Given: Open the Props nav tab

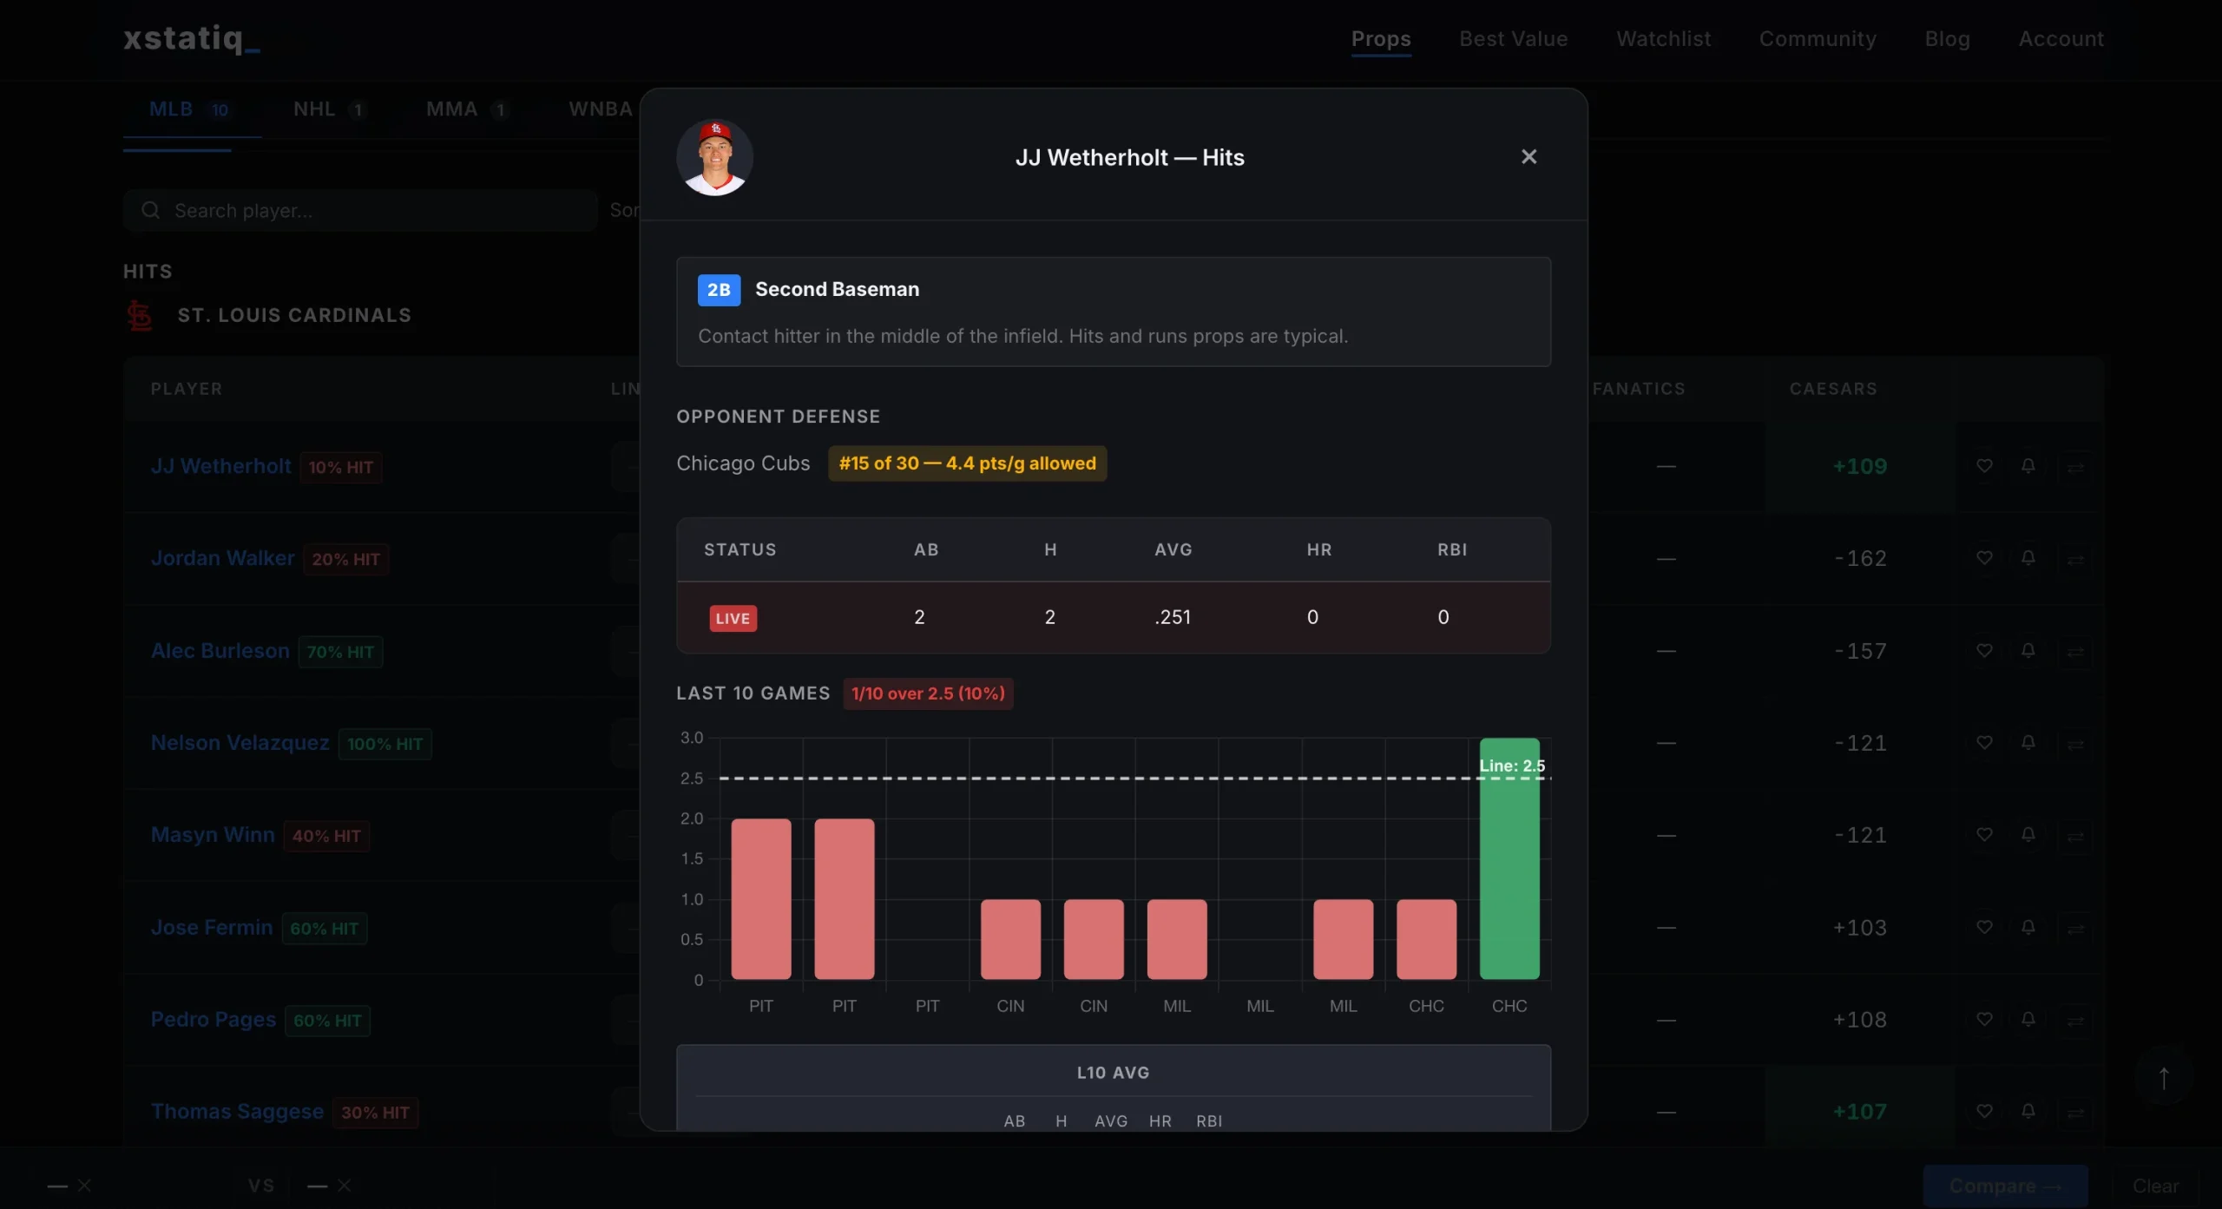Looking at the screenshot, I should pos(1380,39).
